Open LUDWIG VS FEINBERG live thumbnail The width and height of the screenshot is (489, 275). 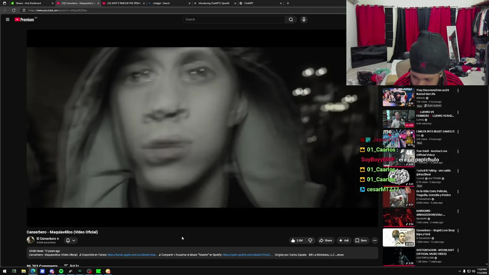click(x=398, y=119)
